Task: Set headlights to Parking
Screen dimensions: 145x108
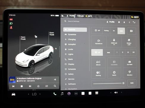Action: pos(106,31)
